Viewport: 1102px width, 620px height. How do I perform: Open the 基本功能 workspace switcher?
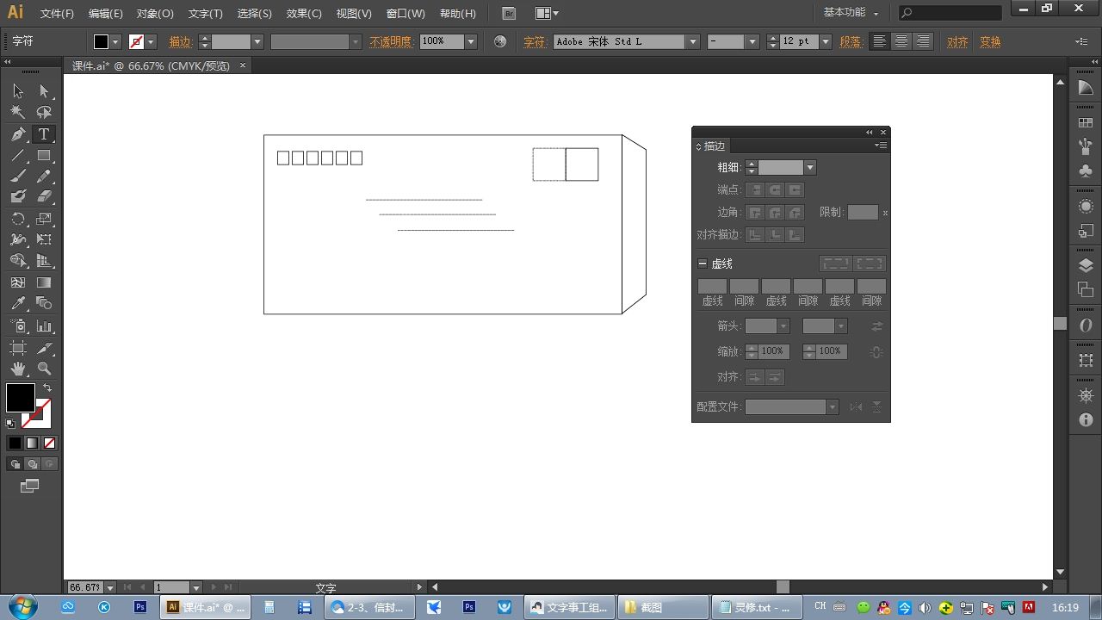pos(851,13)
